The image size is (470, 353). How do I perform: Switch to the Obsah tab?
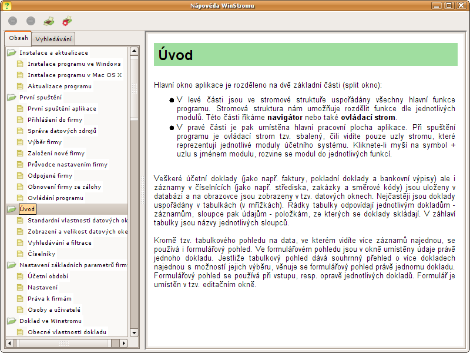pos(18,38)
